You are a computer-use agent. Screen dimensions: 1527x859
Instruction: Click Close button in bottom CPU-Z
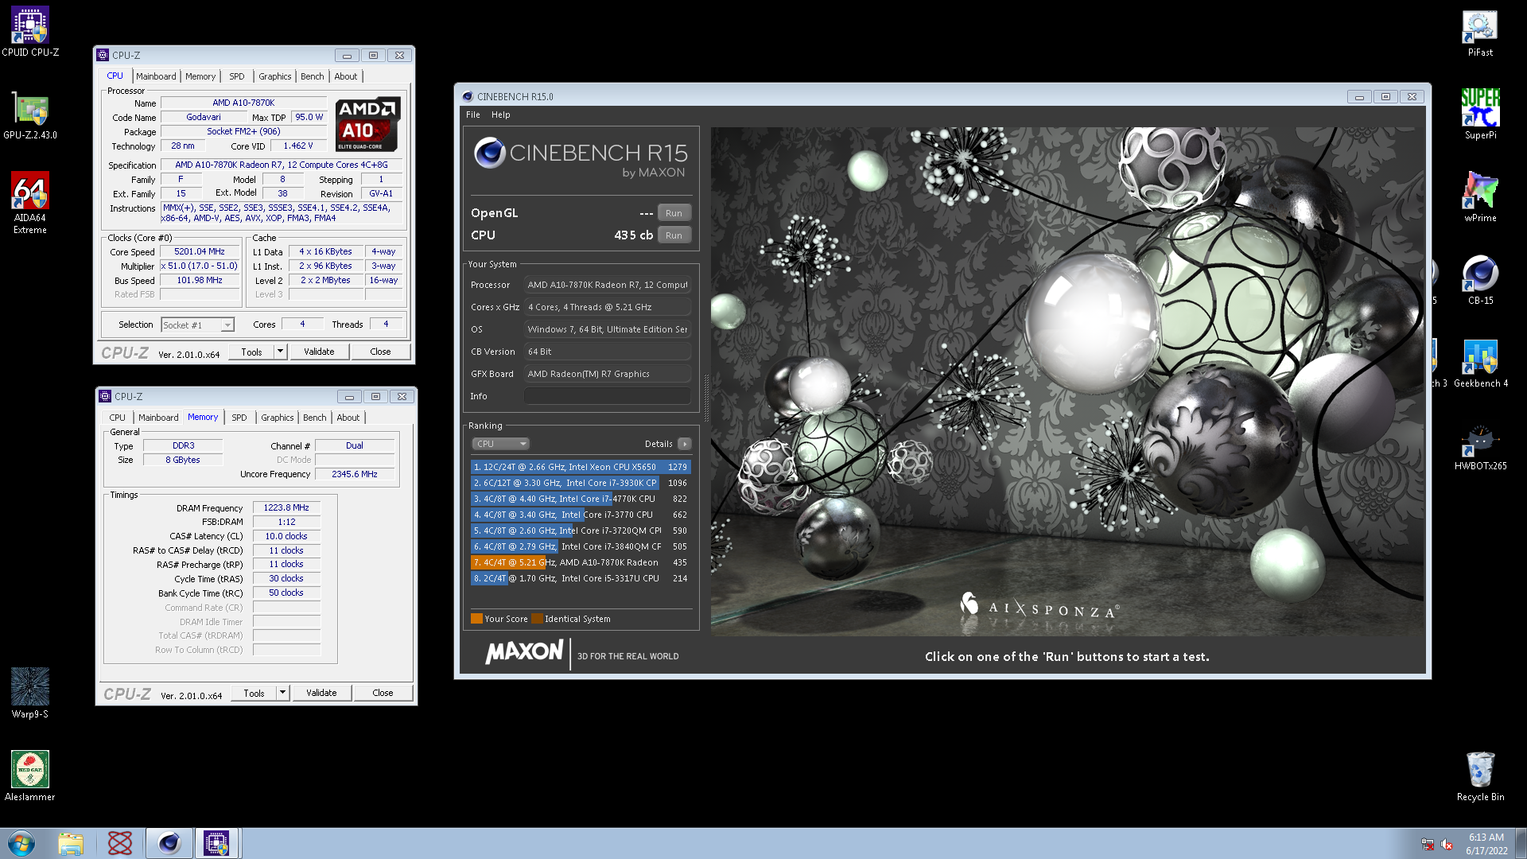pyautogui.click(x=383, y=693)
